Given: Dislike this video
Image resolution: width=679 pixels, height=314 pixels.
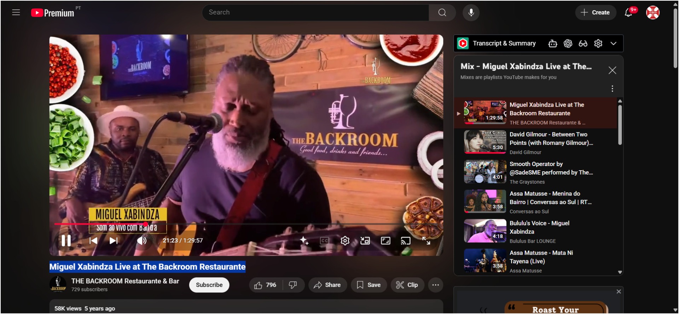Looking at the screenshot, I should point(293,285).
